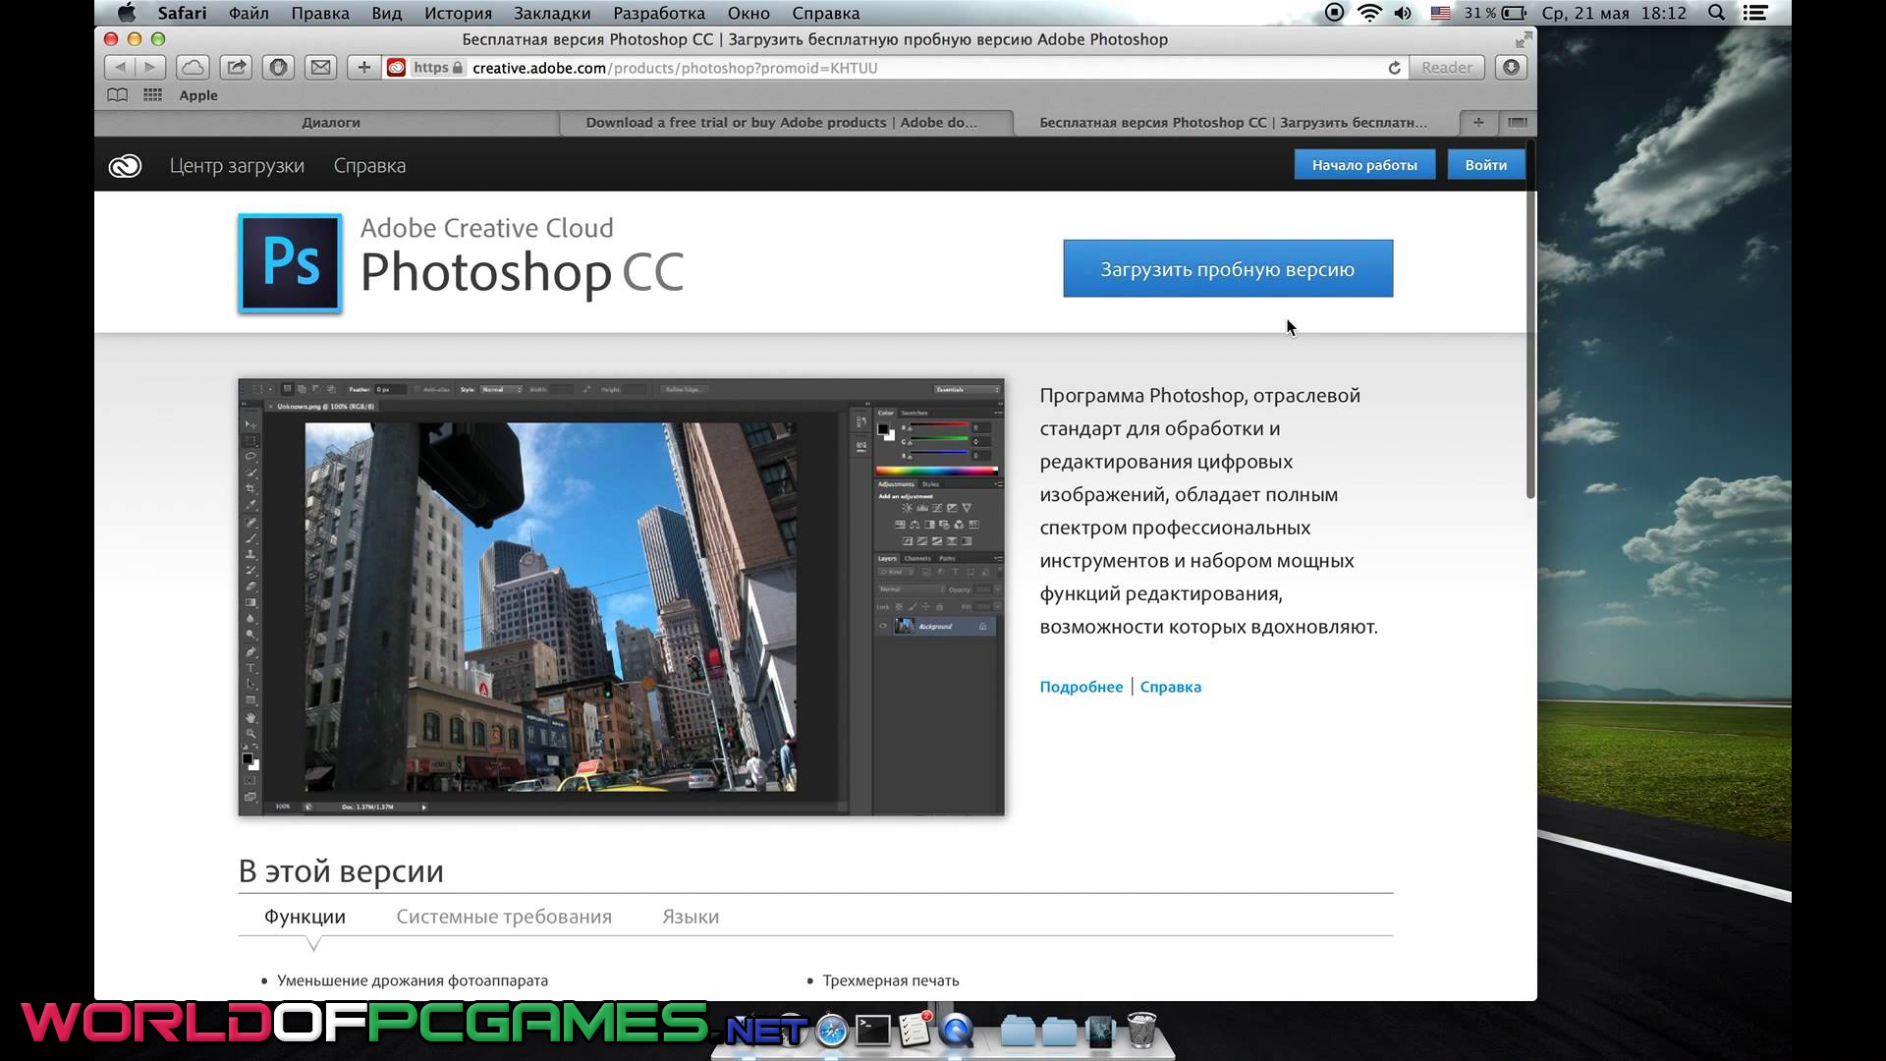Viewport: 1886px width, 1061px height.
Task: Open the Trash in the Dock
Action: 1141,1031
